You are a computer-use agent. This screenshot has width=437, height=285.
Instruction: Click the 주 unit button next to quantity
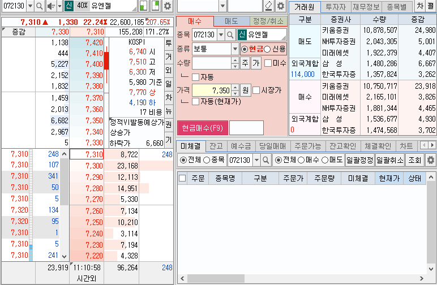(x=245, y=63)
